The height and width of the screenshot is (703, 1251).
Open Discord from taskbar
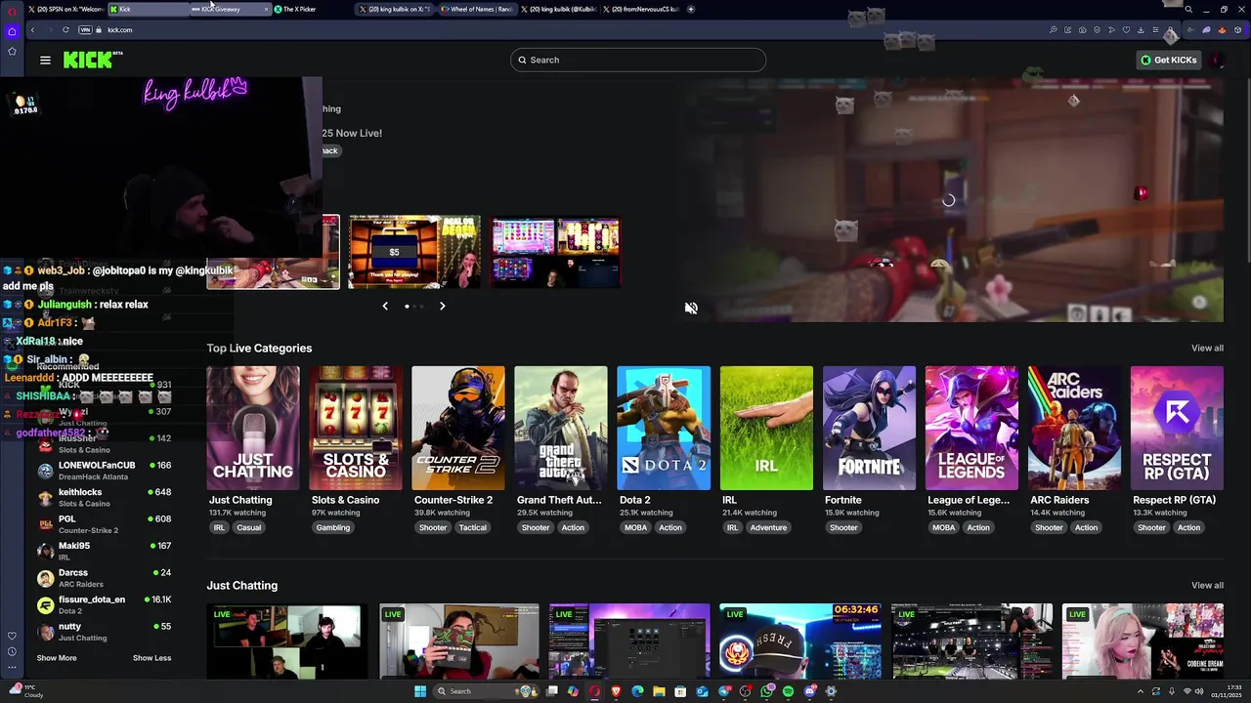[x=810, y=691]
